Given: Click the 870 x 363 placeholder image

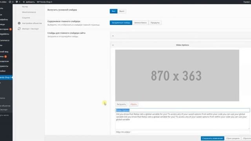Looking at the screenshot, I should click(x=177, y=76).
